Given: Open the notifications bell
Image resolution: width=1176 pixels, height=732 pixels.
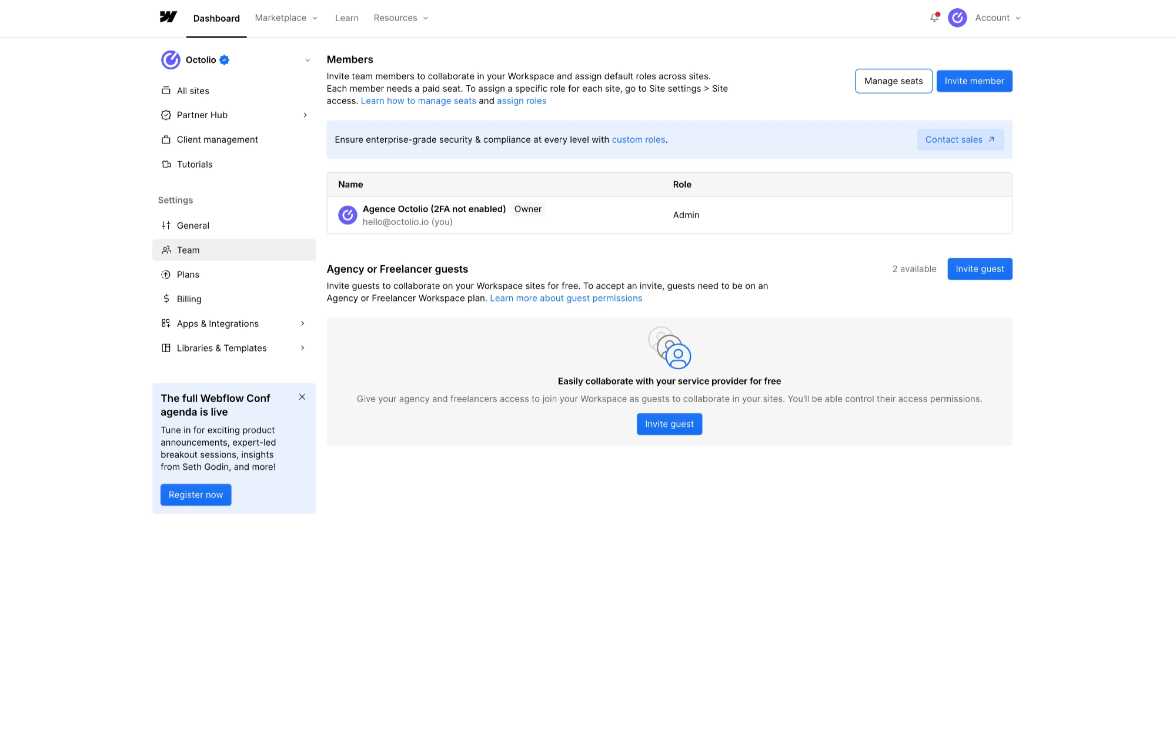Looking at the screenshot, I should coord(934,18).
